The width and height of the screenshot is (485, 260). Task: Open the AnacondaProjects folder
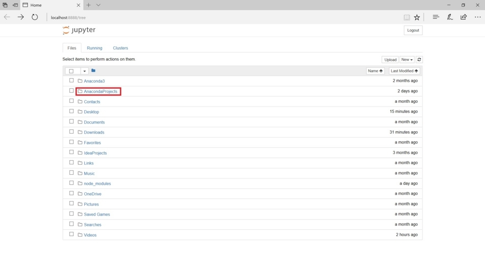pyautogui.click(x=100, y=91)
